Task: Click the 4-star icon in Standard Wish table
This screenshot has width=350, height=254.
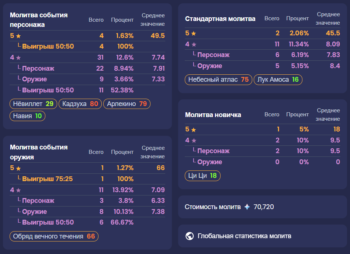Action: click(194, 45)
